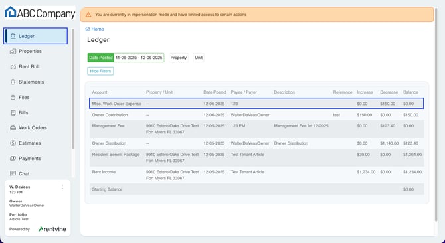445x243 pixels.
Task: Click the $150.00 decrease on the Misc. Work Order row
Action: 388,104
